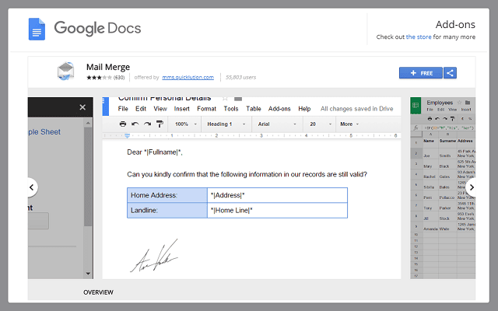Open the Add-ons menu in Docs preview
Screen dimensions: 498x311
pyautogui.click(x=279, y=109)
